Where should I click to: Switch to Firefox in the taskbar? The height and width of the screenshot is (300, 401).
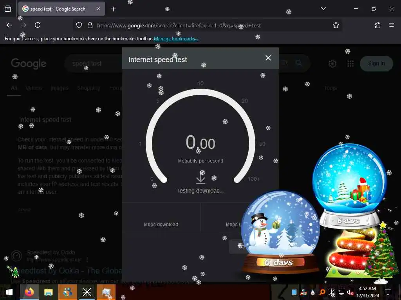[x=29, y=292]
